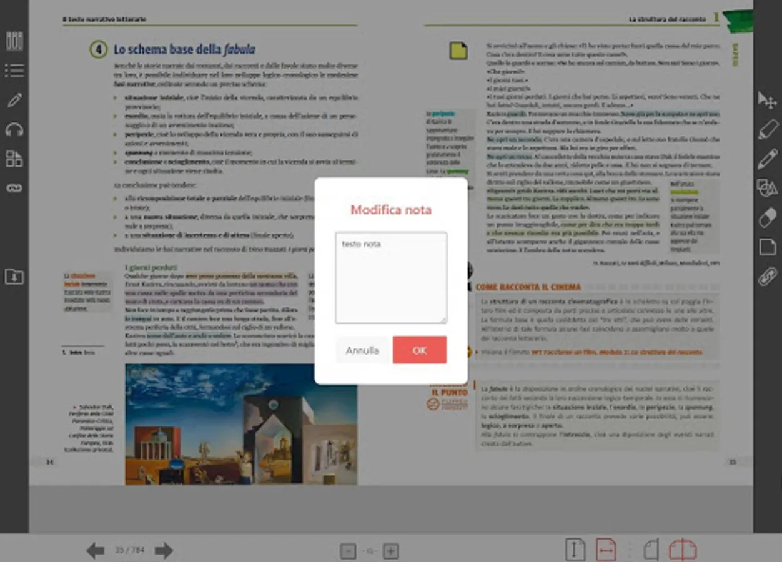Go to the next page arrow
782x562 pixels.
164,550
